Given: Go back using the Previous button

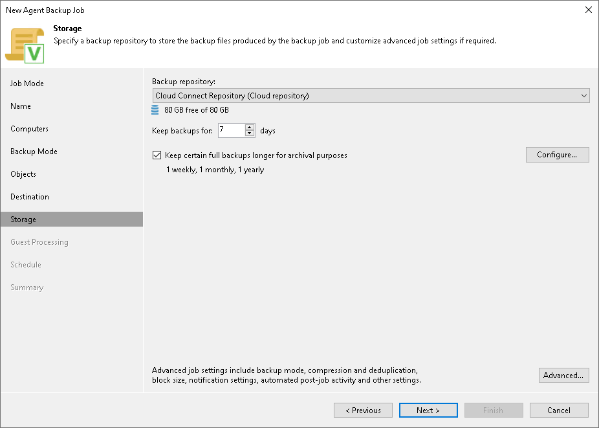Looking at the screenshot, I should [x=363, y=410].
